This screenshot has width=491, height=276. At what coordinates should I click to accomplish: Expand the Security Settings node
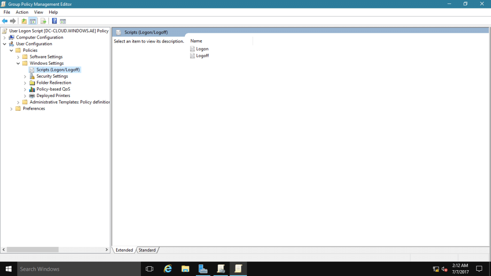pyautogui.click(x=25, y=76)
